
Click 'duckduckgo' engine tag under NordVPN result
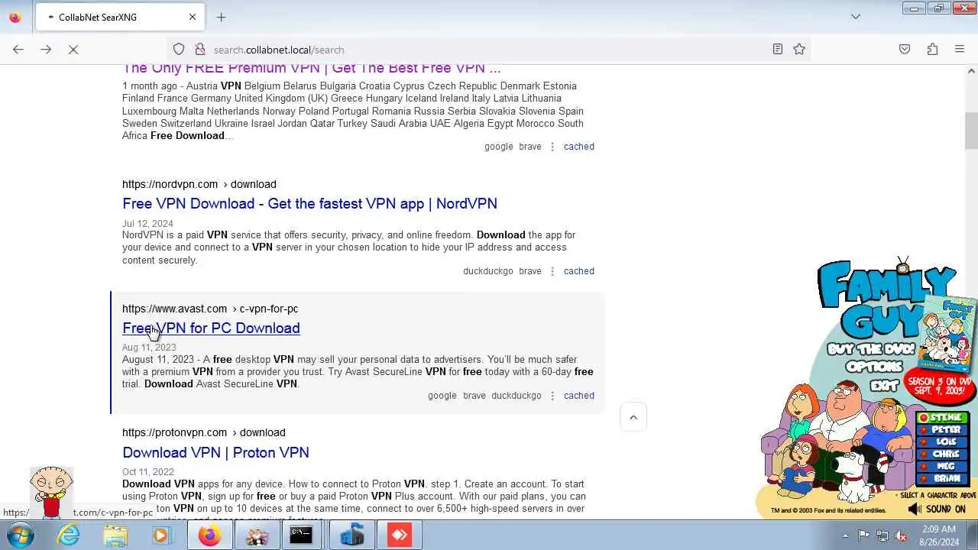coord(487,271)
